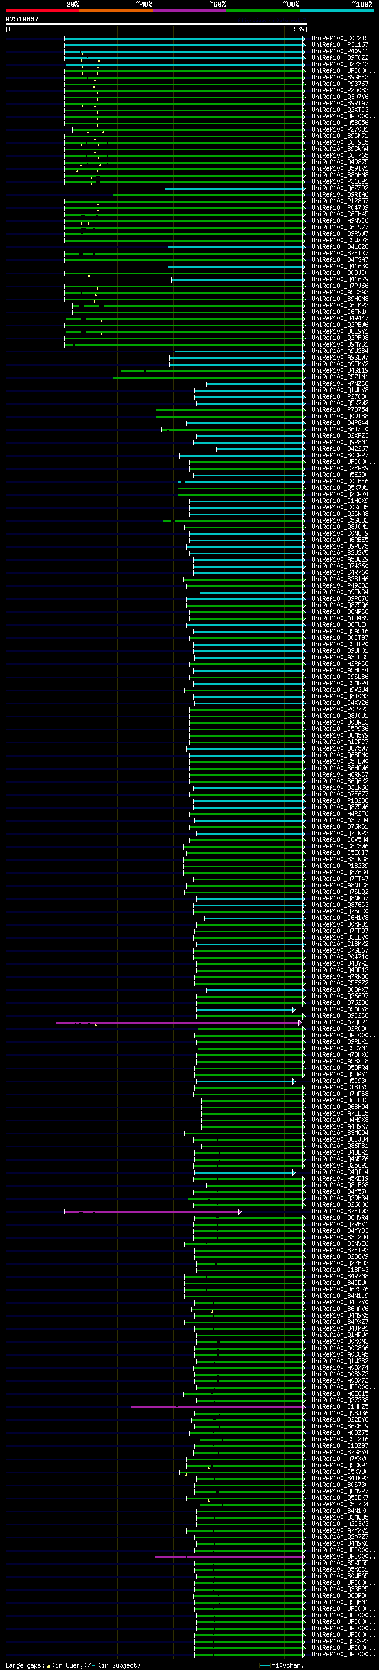379x1670 pixels.
Task: Click the purple alignment bar of UniRef100_A7QCR1
Action: (178, 1022)
